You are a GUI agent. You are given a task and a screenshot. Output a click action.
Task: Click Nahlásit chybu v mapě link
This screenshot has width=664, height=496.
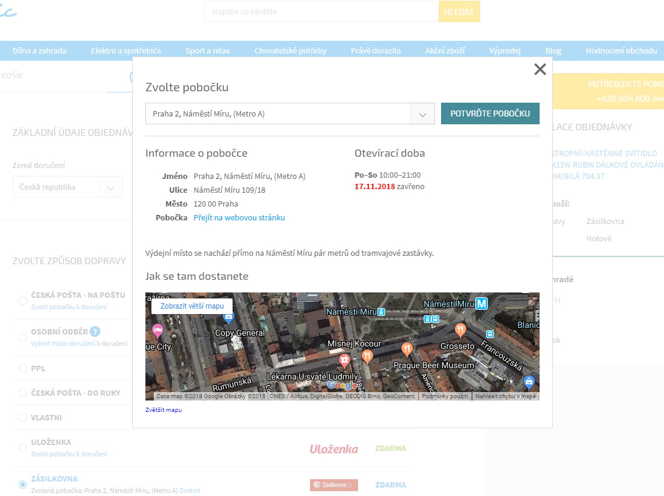point(505,396)
